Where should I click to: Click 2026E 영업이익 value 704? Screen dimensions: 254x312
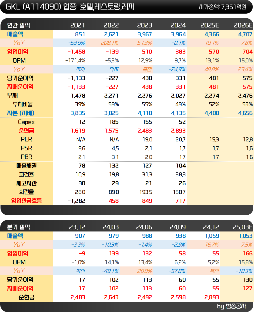(247, 52)
